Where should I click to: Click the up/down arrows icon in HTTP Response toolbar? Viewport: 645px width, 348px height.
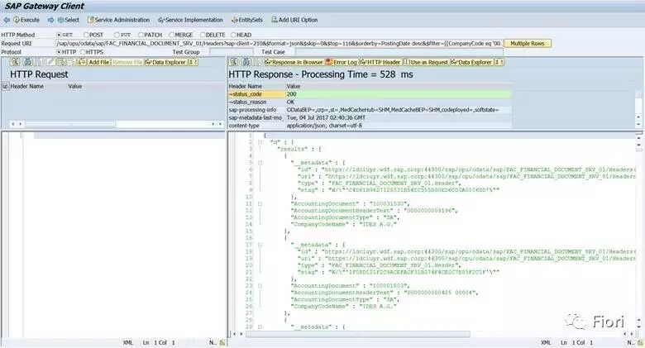coord(499,62)
